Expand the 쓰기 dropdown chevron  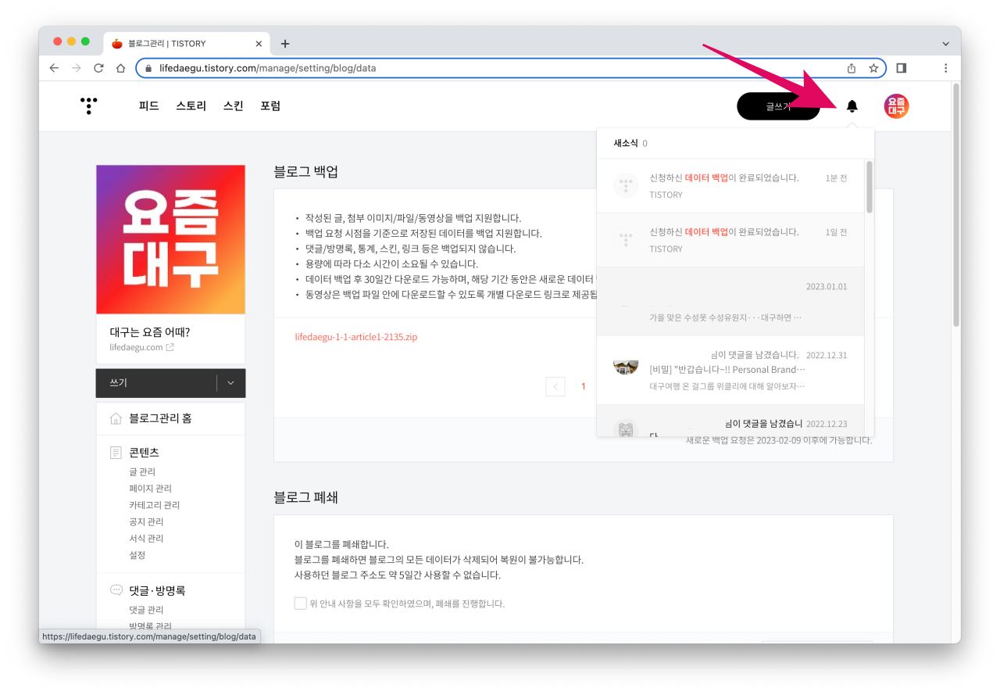[x=230, y=383]
